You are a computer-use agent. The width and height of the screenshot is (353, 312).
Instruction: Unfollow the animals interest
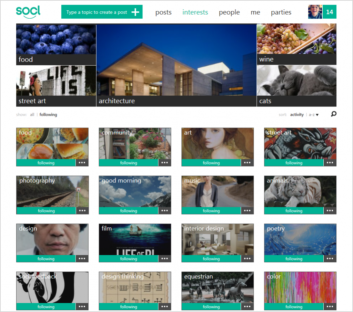(294, 211)
